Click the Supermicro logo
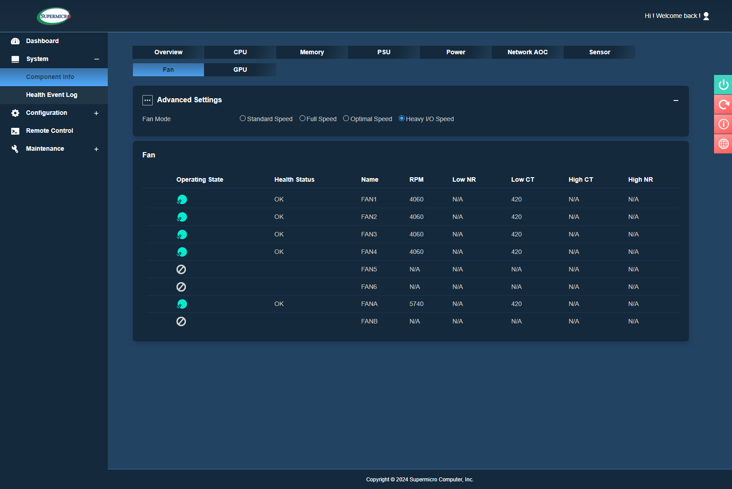 pos(54,16)
